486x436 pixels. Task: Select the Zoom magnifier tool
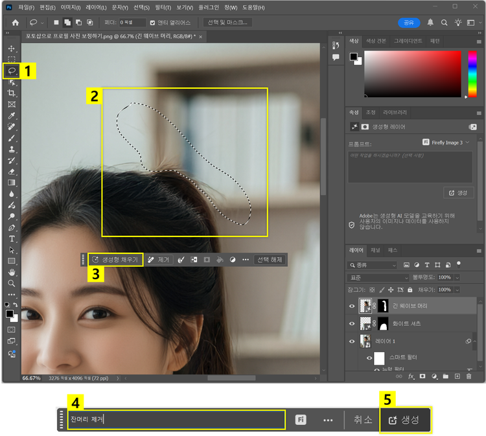(12, 283)
